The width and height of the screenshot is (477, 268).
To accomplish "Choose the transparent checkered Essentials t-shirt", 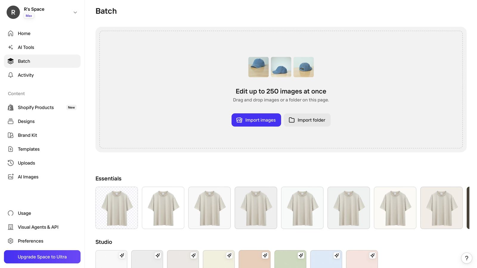I will [117, 208].
